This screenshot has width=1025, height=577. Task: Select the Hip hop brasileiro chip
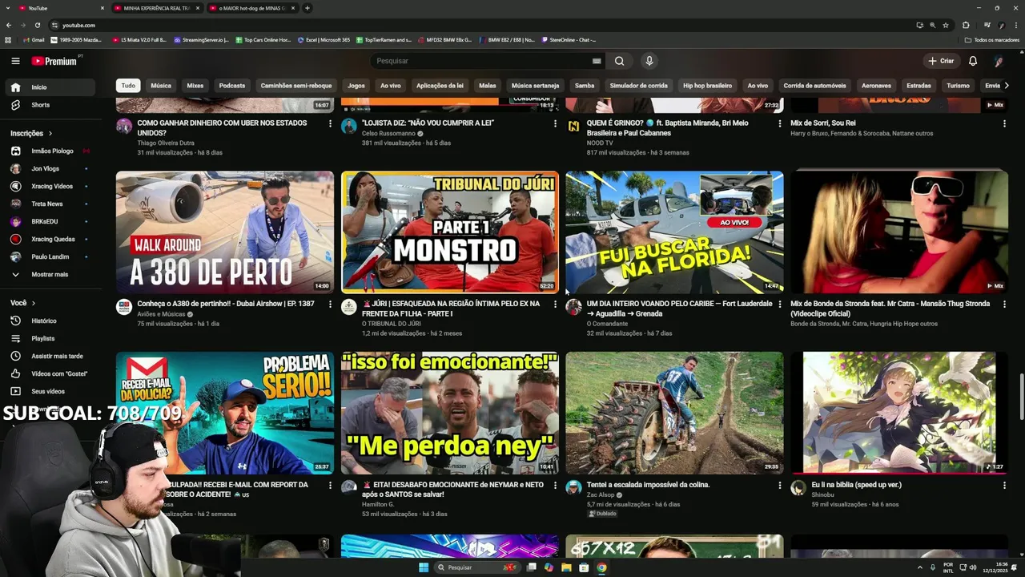pos(707,86)
